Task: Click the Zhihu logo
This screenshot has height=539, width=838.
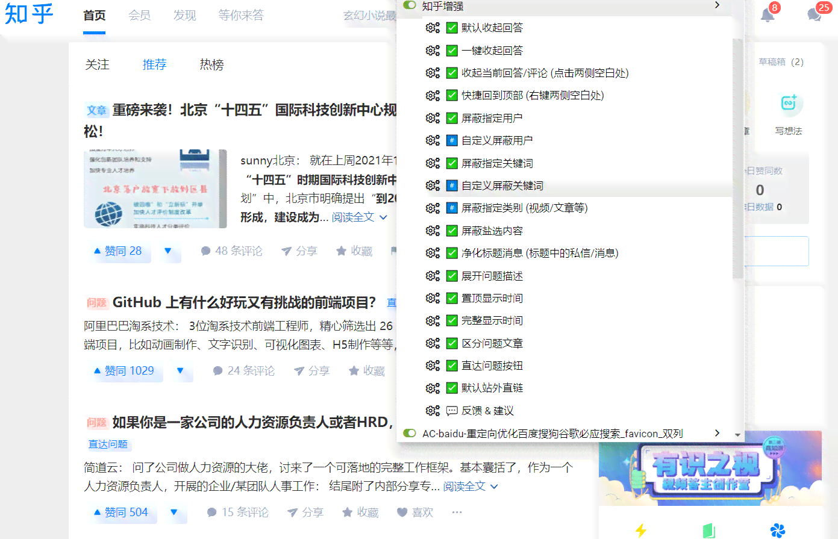Action: point(29,13)
